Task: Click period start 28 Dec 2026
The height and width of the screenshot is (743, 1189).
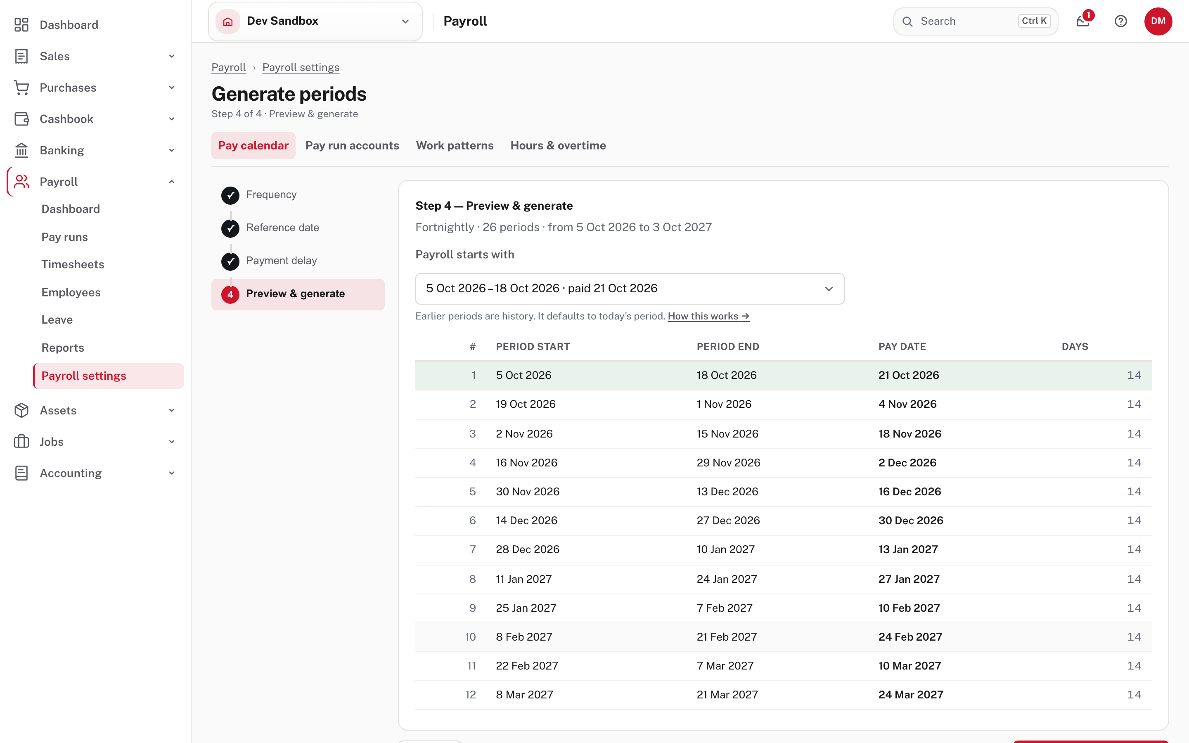Action: (x=527, y=549)
